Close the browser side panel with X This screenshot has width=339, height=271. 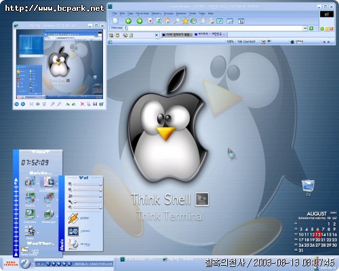[x=157, y=35]
